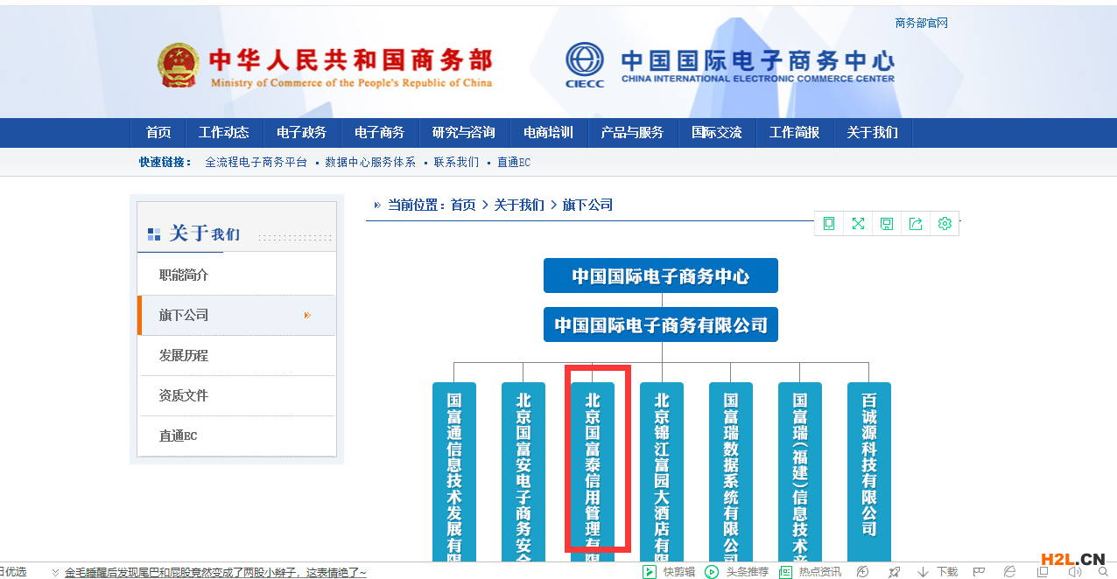The width and height of the screenshot is (1117, 579).
Task: Click 电商培训 in the navigation bar
Action: coord(548,133)
